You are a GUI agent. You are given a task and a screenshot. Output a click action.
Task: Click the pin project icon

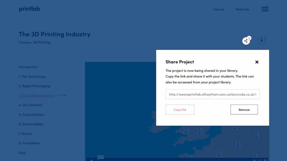[261, 41]
